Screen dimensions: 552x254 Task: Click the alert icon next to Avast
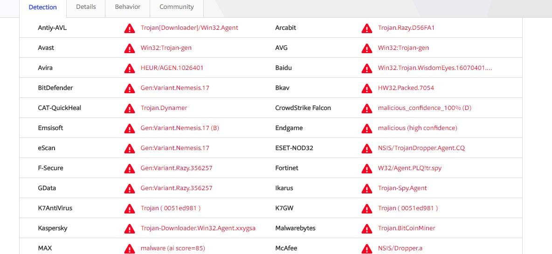(x=129, y=48)
